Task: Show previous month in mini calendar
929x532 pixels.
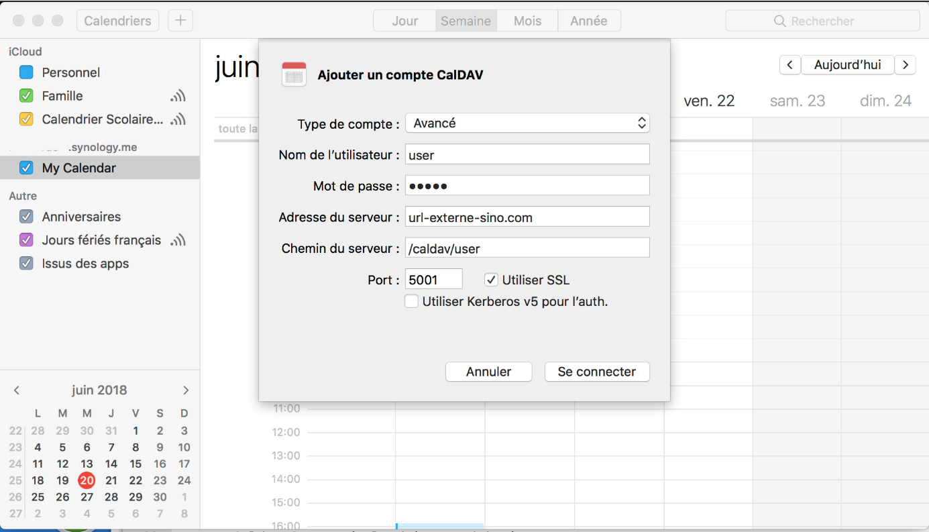Action: (17, 390)
